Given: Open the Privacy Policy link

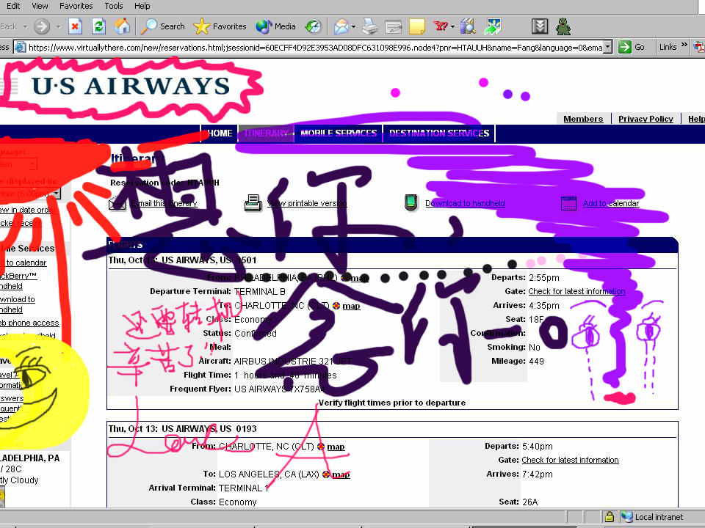Looking at the screenshot, I should click(646, 119).
